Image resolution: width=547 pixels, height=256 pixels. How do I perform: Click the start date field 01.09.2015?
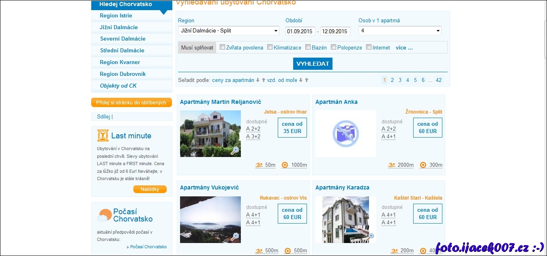[x=300, y=31]
